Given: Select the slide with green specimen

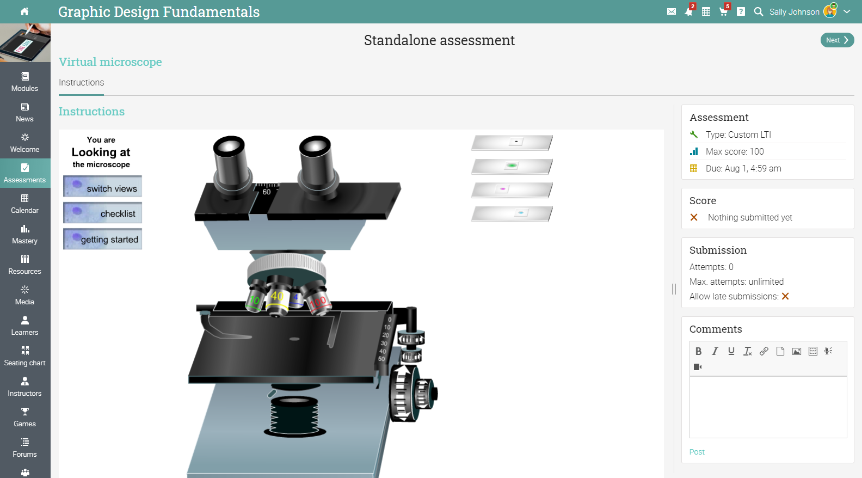Looking at the screenshot, I should [512, 166].
